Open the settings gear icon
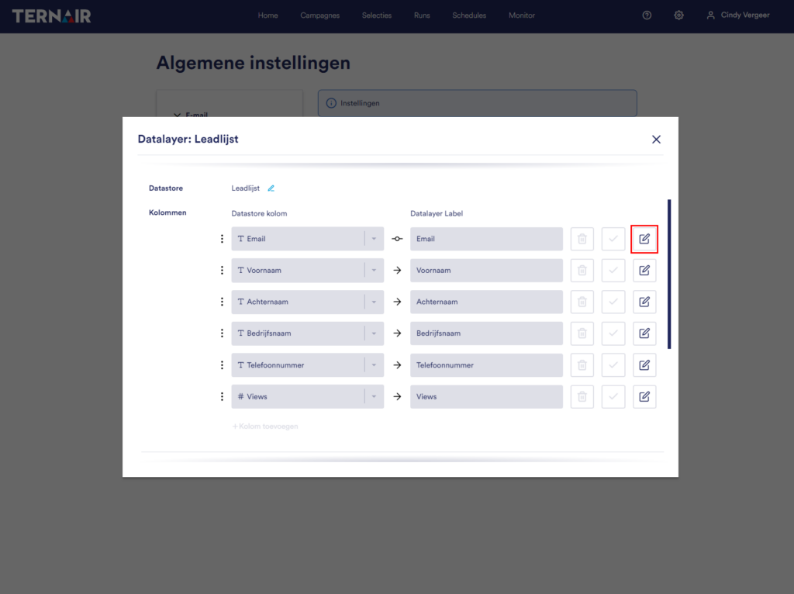The image size is (794, 594). [678, 16]
